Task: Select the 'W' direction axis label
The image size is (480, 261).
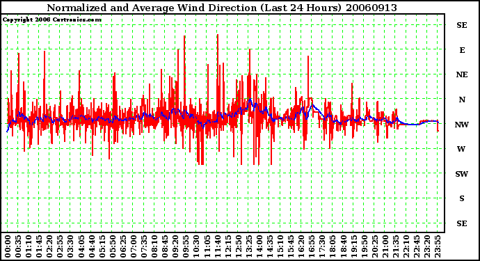Action: point(461,149)
